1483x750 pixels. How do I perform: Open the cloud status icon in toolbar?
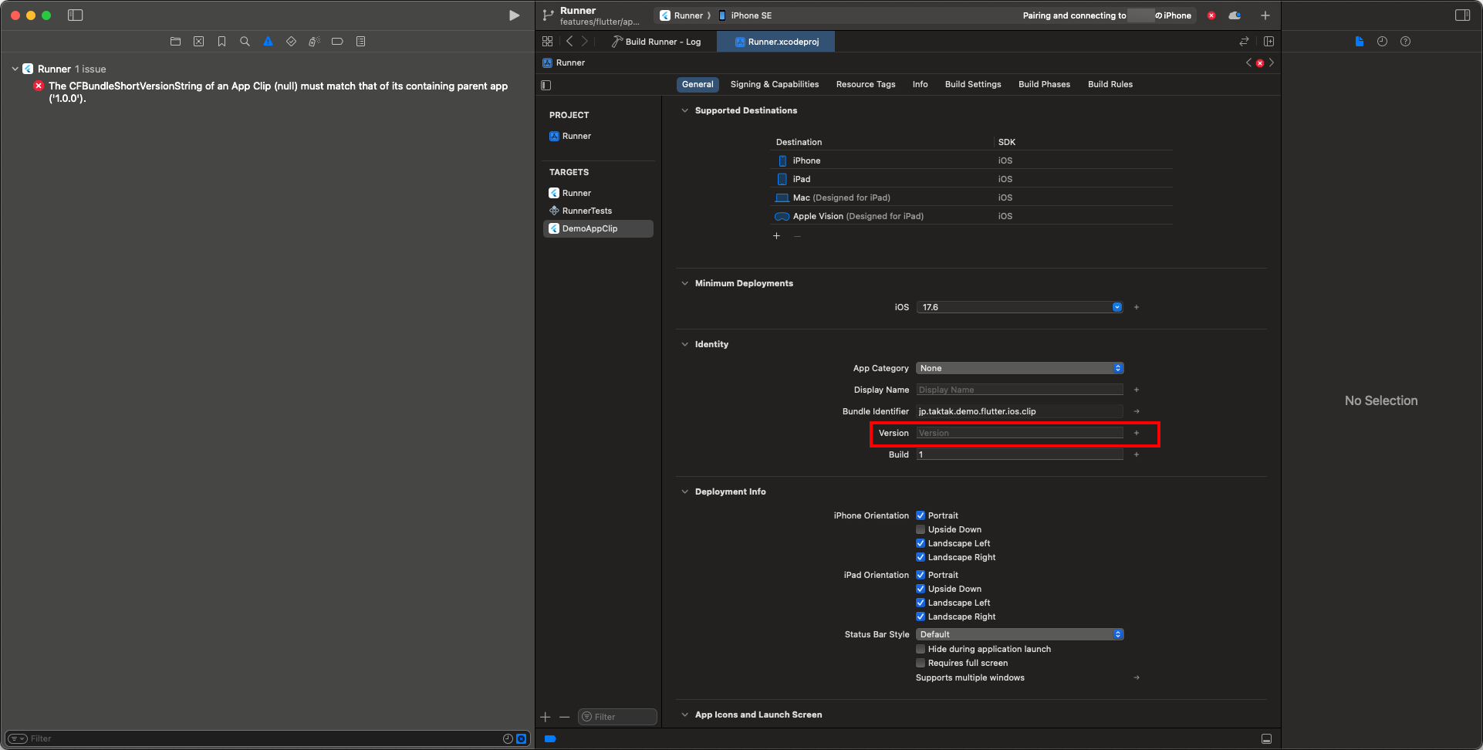(1235, 15)
